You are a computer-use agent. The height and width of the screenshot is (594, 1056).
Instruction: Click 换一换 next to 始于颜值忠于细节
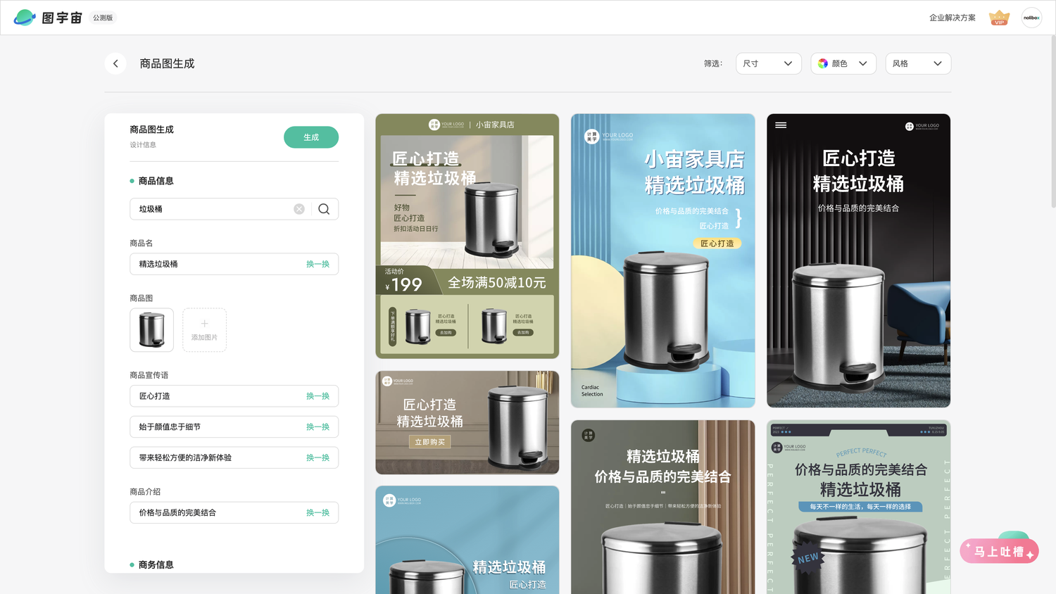(318, 427)
